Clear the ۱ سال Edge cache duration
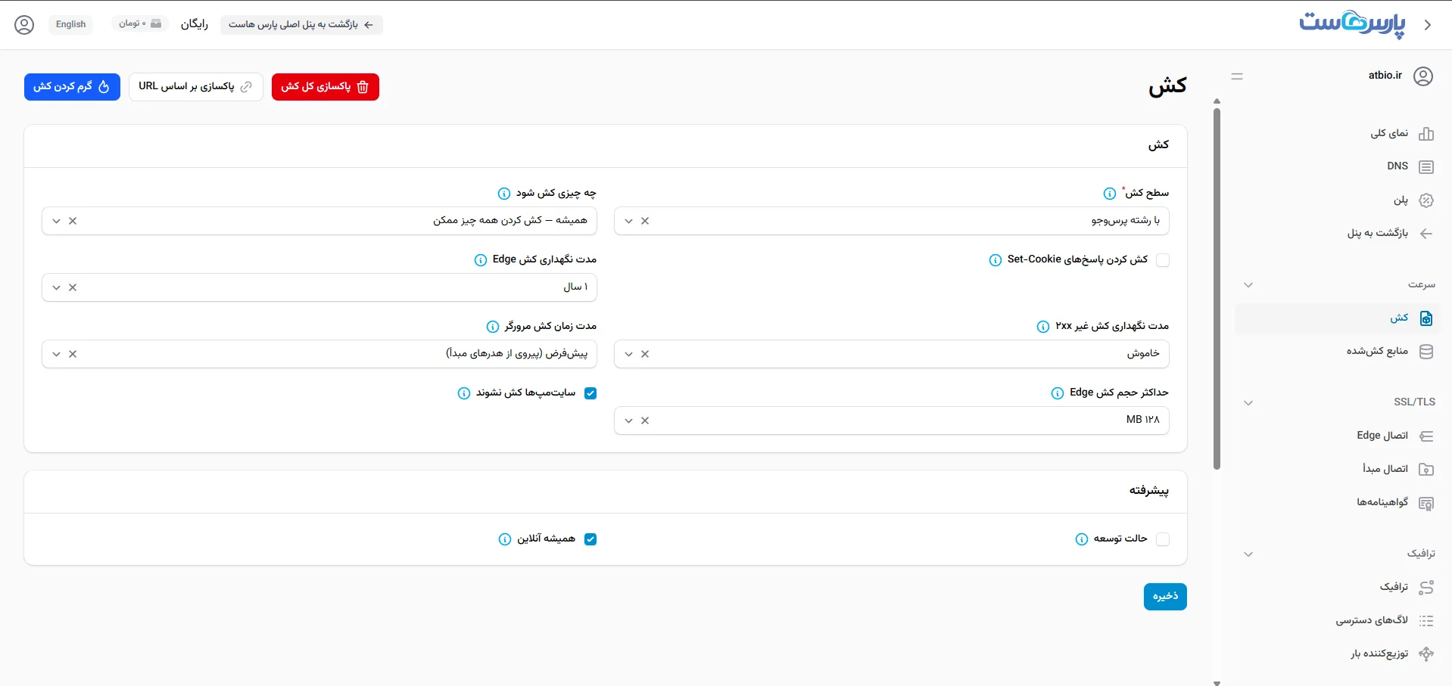This screenshot has width=1452, height=686. coord(73,287)
